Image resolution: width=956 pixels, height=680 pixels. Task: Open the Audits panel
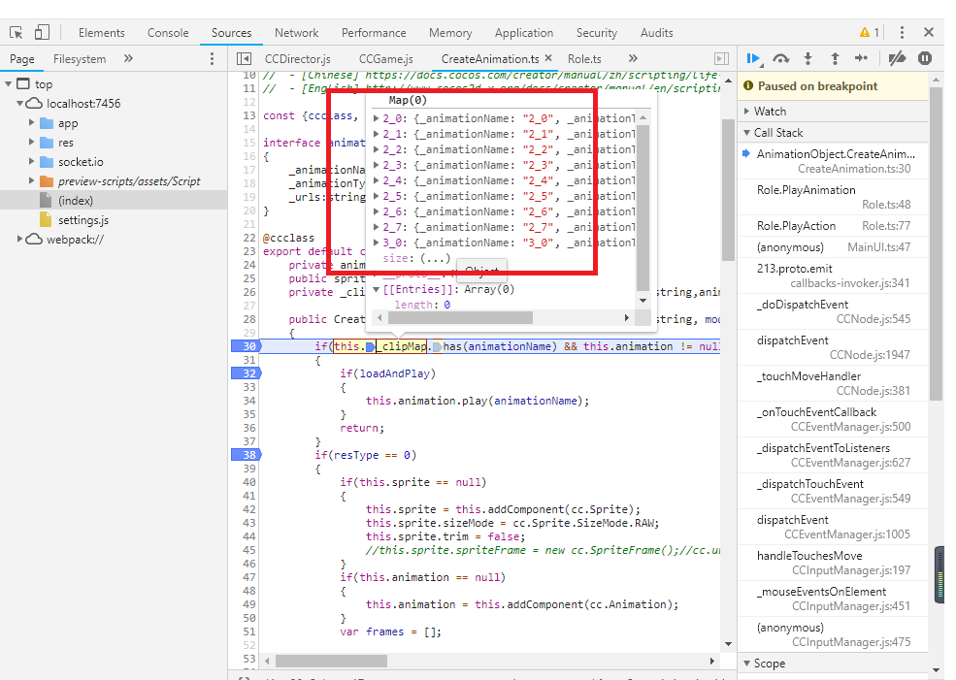[656, 33]
